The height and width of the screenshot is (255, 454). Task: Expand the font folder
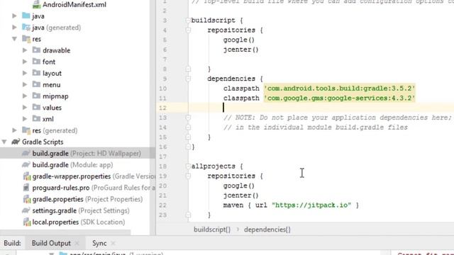tap(25, 62)
